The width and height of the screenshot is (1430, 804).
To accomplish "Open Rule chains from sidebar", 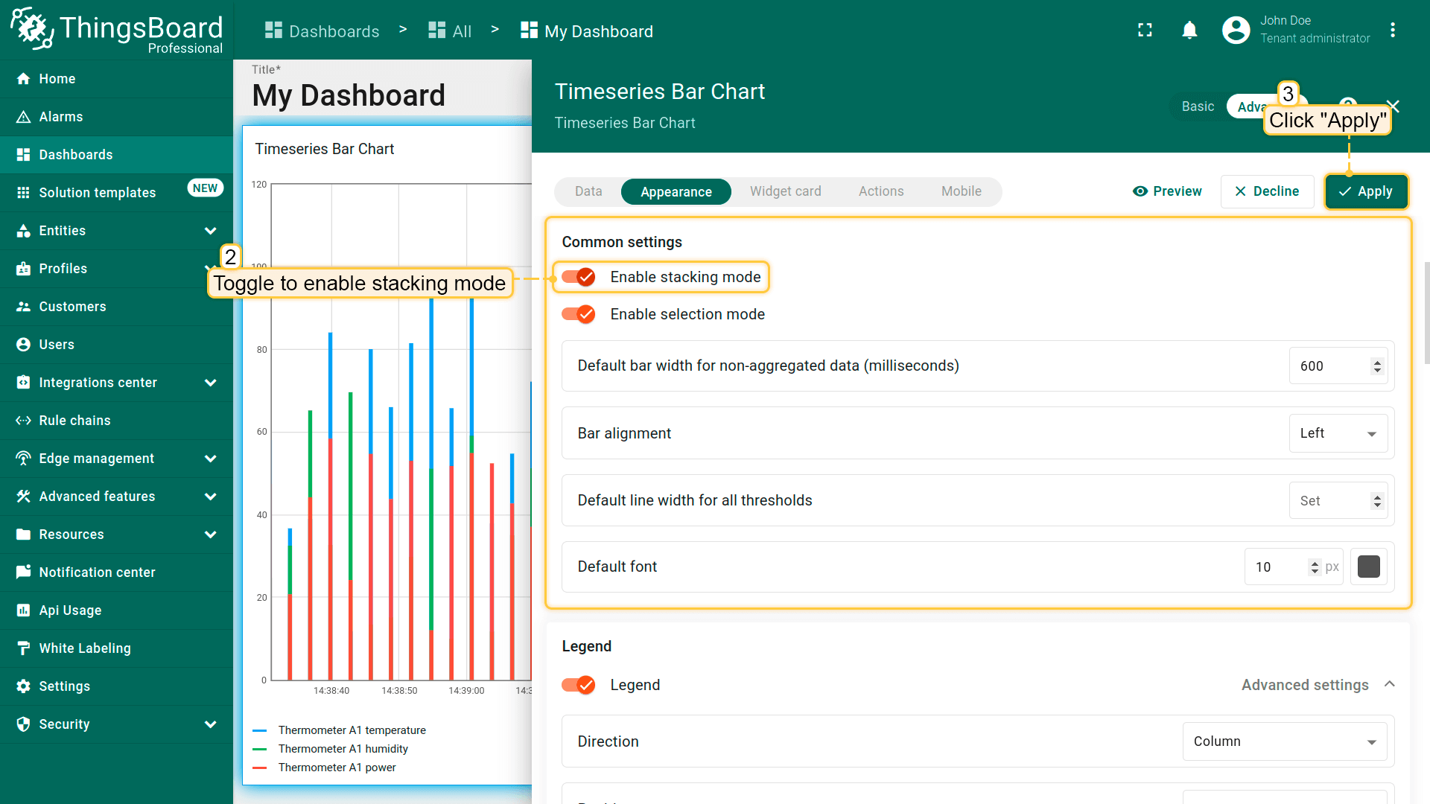I will click(74, 421).
